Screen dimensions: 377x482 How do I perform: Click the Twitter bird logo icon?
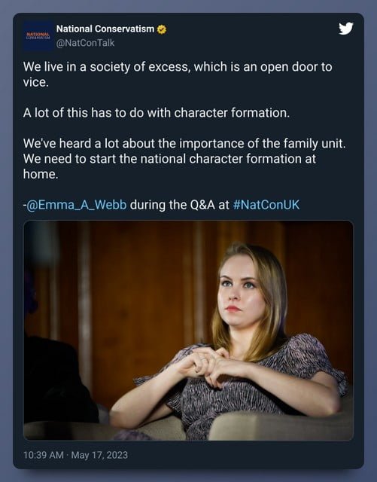(346, 29)
